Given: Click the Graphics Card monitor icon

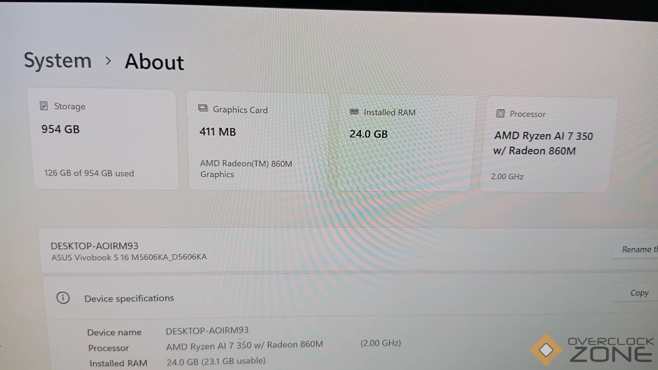Looking at the screenshot, I should 203,108.
